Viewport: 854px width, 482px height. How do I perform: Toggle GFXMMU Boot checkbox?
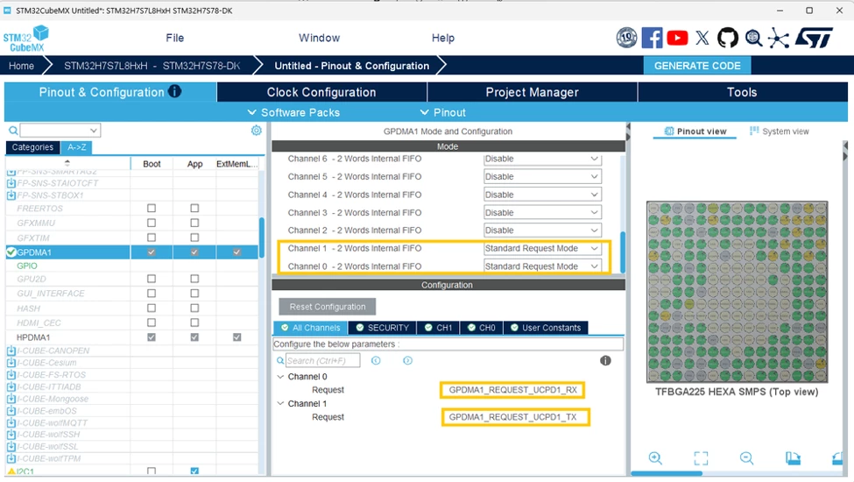click(x=152, y=223)
